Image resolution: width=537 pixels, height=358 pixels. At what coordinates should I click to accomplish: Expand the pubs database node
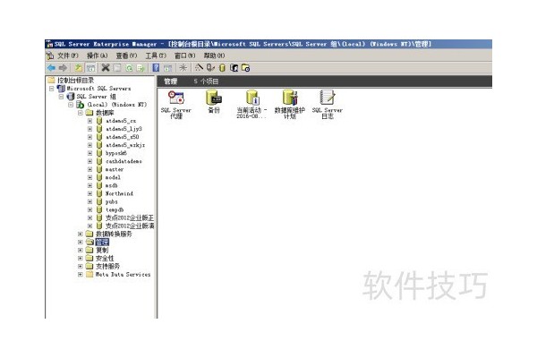tap(89, 201)
